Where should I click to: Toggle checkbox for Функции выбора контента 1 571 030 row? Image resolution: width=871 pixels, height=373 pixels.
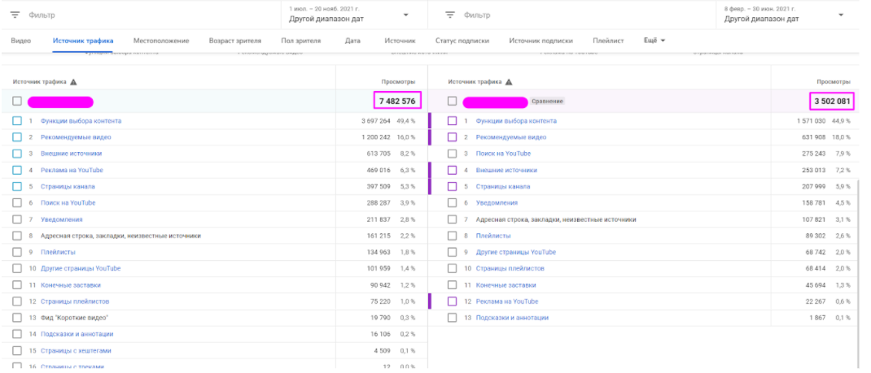pyautogui.click(x=452, y=121)
